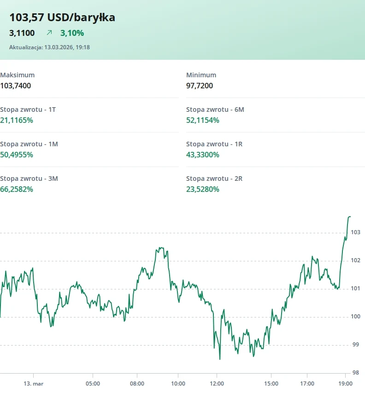
Task: Click the 3,1100 absolute change value
Action: pyautogui.click(x=22, y=33)
